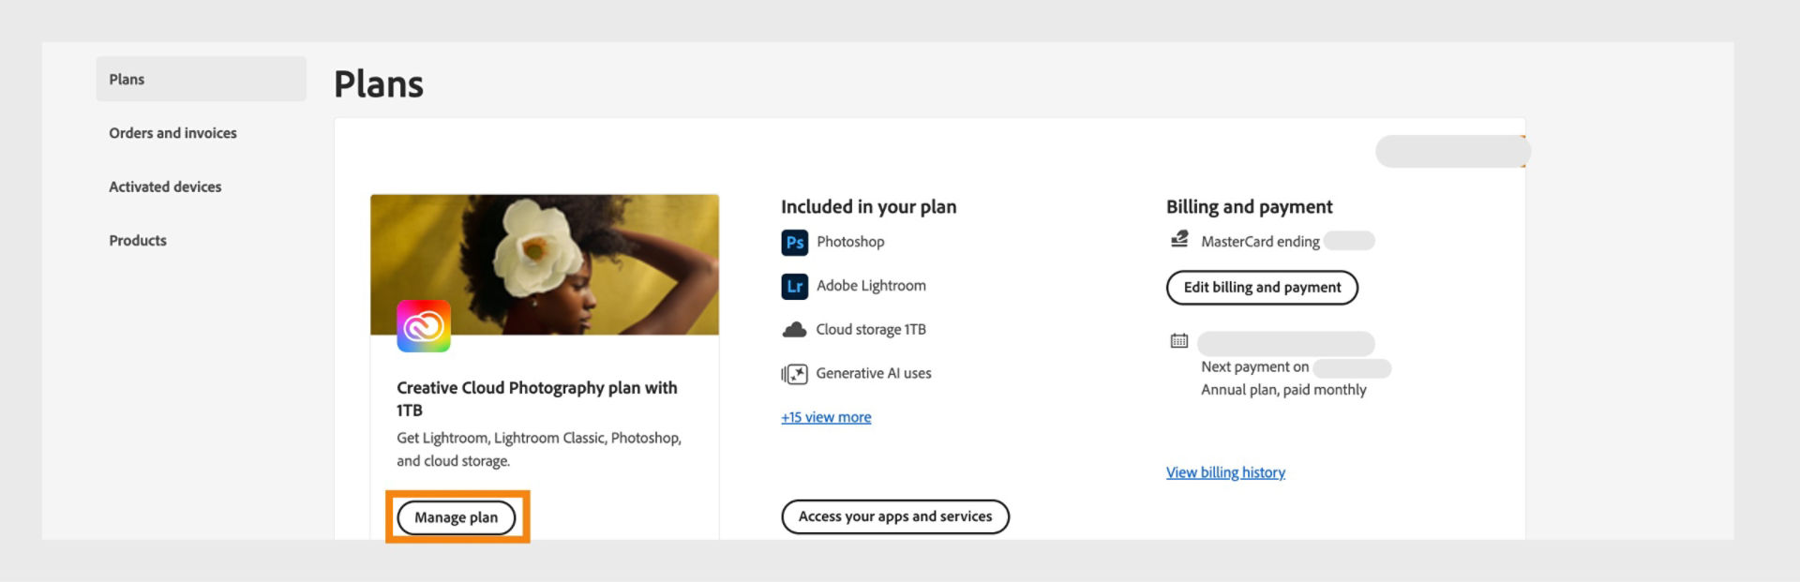Image resolution: width=1800 pixels, height=582 pixels.
Task: Click the cloud storage icon
Action: pyautogui.click(x=794, y=330)
